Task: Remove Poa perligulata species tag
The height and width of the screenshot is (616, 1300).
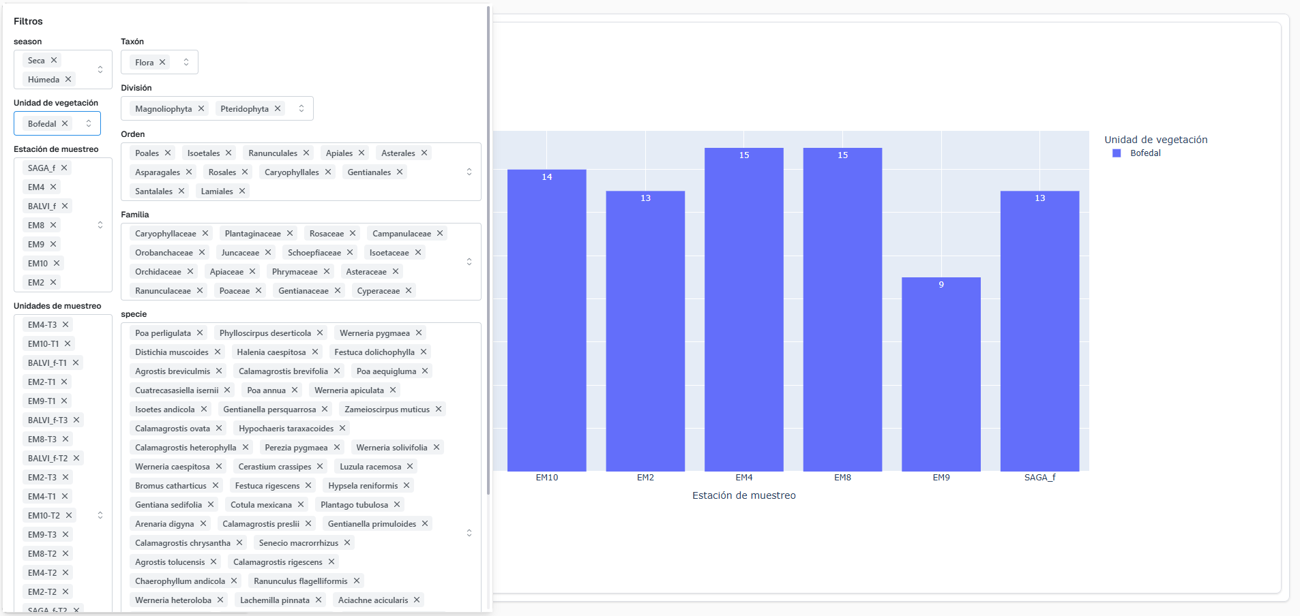Action: (200, 333)
